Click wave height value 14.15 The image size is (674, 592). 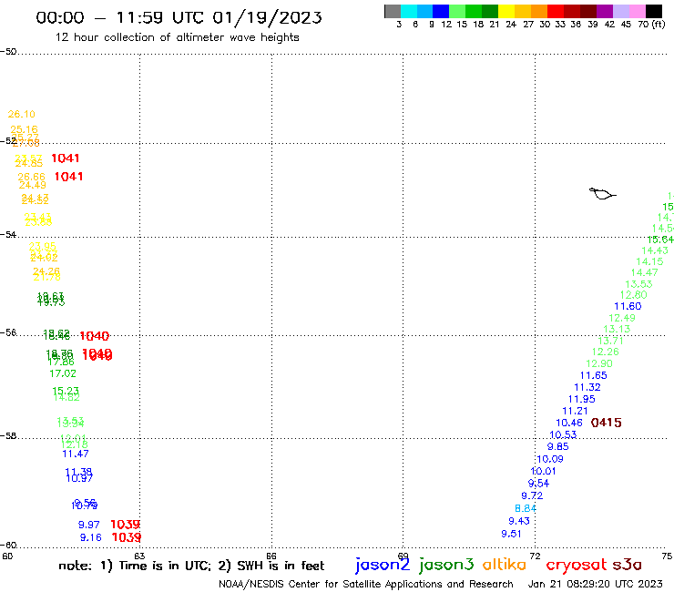pyautogui.click(x=650, y=261)
